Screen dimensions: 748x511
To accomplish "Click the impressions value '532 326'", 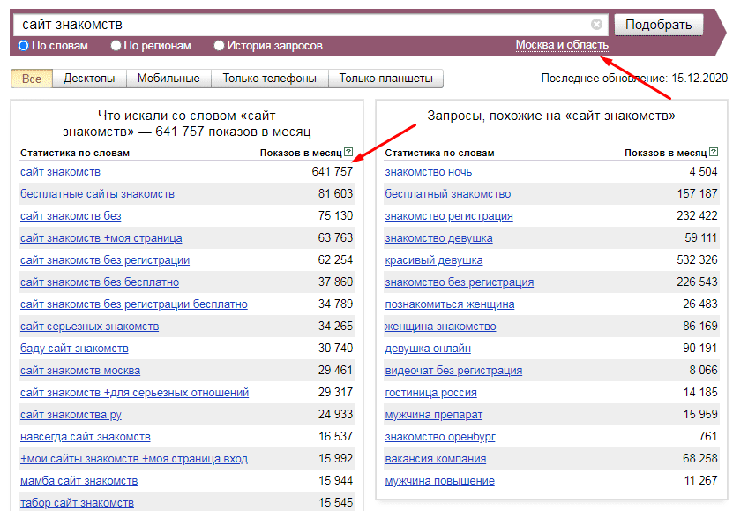I will point(697,259).
